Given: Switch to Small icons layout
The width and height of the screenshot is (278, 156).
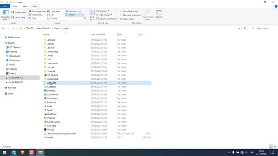Looking at the screenshot, I should click(35, 15).
